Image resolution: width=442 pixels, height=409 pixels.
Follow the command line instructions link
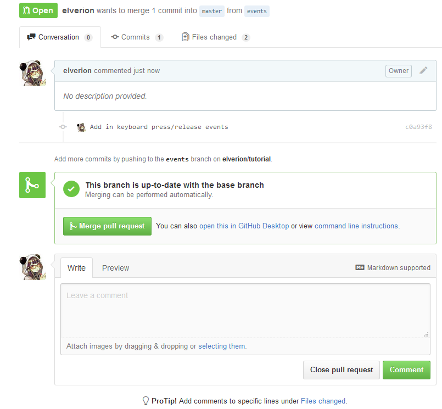tap(356, 226)
